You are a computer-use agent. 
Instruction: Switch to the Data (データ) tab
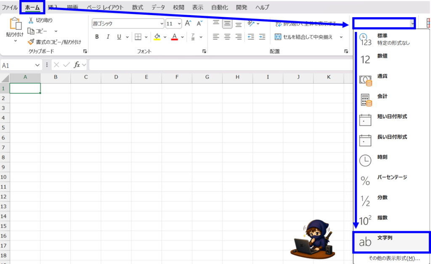[158, 8]
